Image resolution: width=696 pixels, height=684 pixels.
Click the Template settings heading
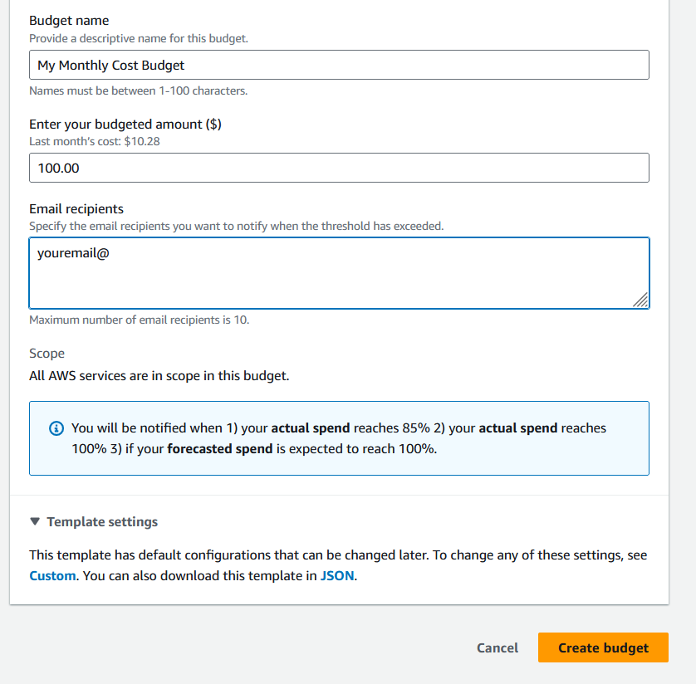pyautogui.click(x=102, y=521)
